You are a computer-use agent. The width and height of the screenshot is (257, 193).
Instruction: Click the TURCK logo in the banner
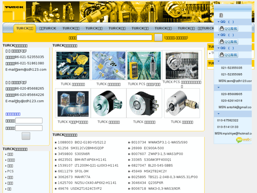pos(14,7)
